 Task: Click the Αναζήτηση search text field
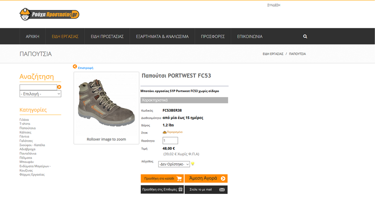pyautogui.click(x=38, y=87)
